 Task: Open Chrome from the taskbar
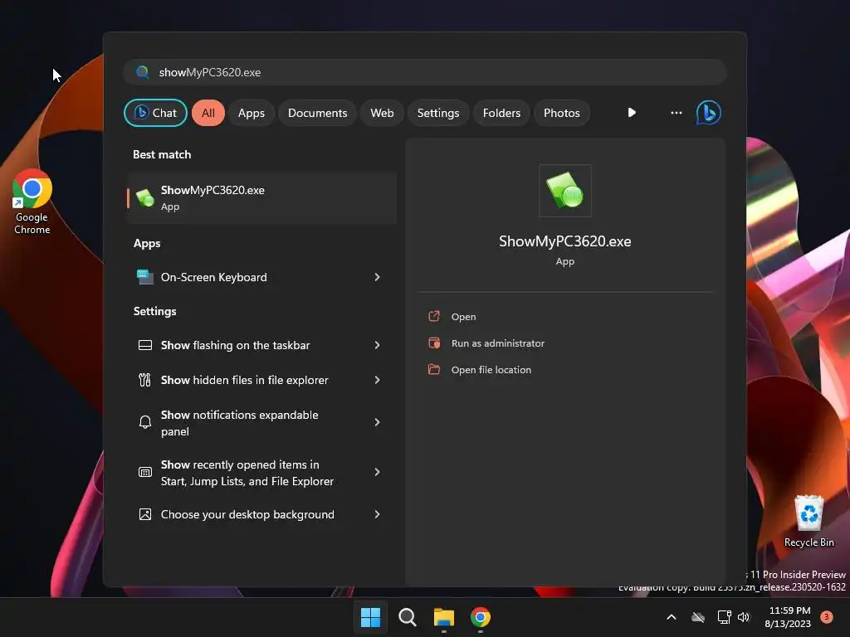[x=481, y=617]
